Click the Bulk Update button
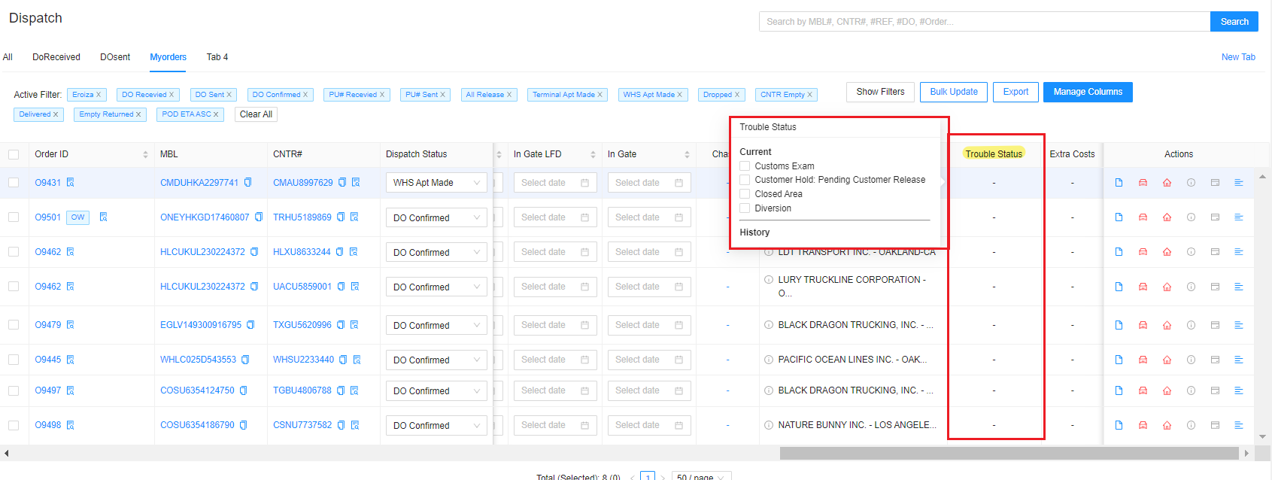Screen dimensions: 1272x480 point(953,92)
